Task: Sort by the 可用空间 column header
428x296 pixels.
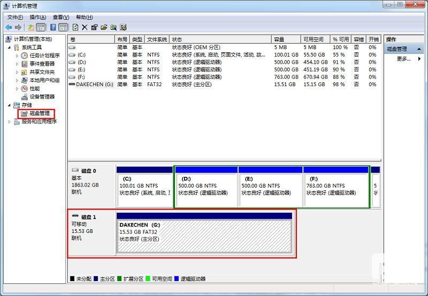Action: pos(314,40)
